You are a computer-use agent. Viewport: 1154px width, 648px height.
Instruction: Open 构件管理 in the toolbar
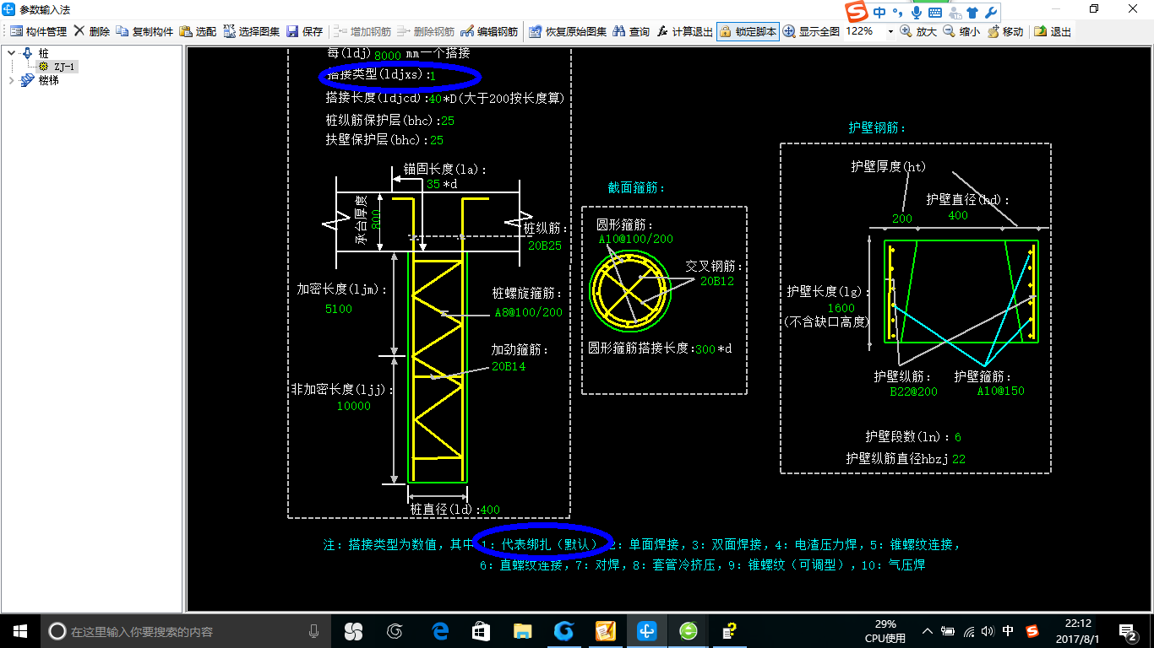click(x=39, y=31)
